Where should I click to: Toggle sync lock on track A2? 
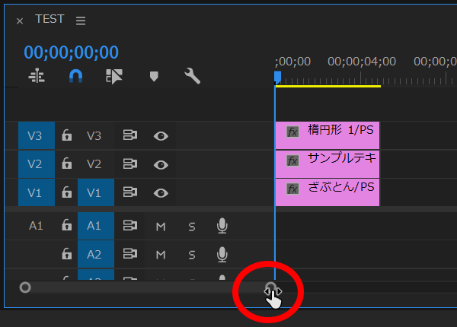[130, 254]
